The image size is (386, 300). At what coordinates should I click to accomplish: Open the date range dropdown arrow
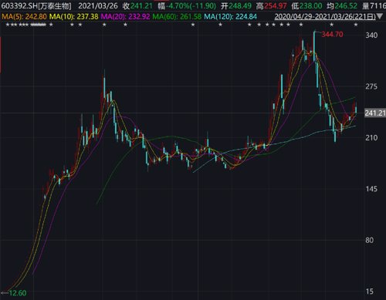click(x=380, y=17)
